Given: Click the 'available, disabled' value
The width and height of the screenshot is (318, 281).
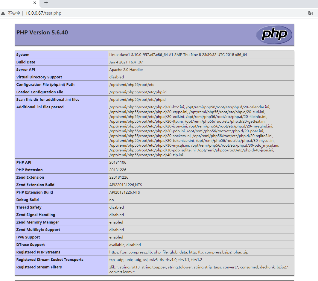Looking at the screenshot, I should click(x=125, y=245).
